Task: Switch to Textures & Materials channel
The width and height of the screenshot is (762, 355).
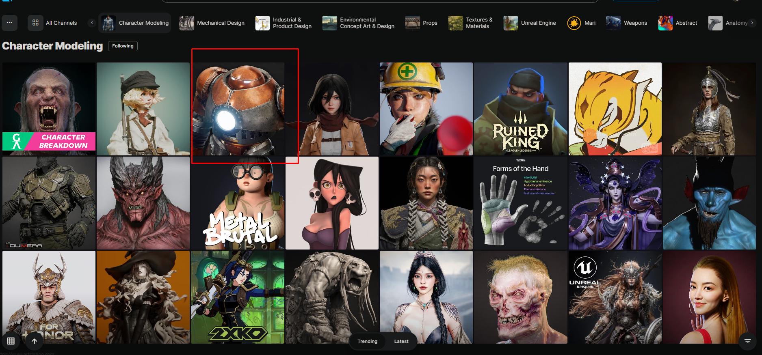Action: click(471, 23)
